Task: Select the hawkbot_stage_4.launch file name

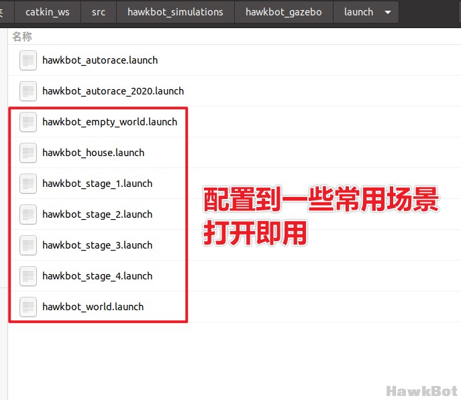Action: point(97,276)
